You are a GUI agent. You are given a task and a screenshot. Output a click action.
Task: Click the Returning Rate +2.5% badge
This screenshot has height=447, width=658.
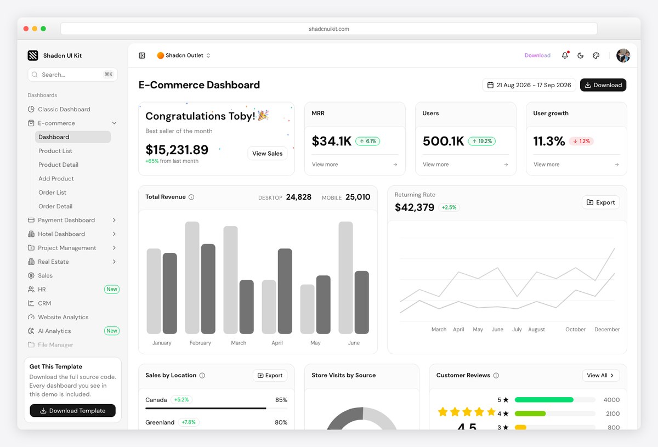point(449,208)
